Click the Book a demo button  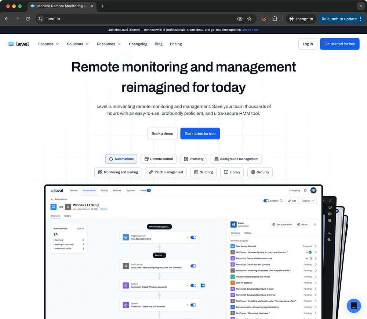162,133
